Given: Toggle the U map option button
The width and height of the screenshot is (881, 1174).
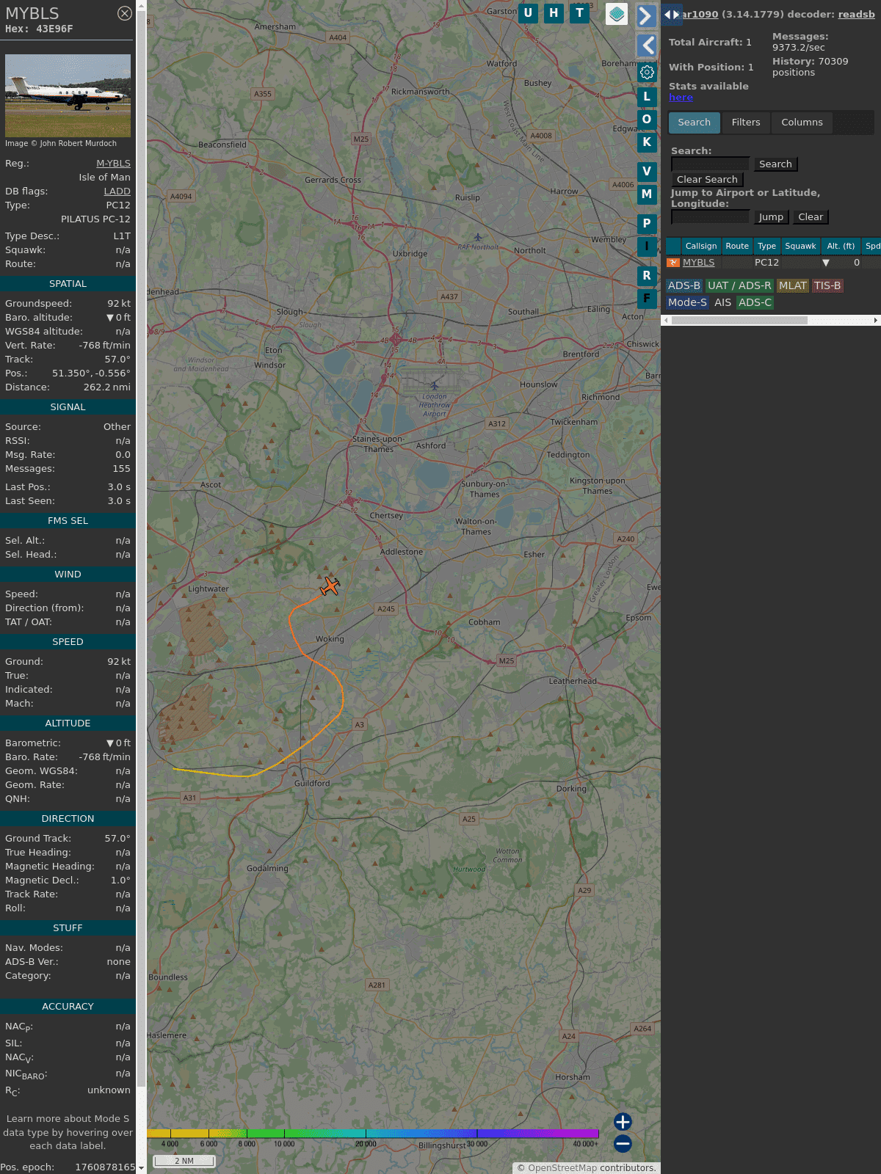Looking at the screenshot, I should point(528,12).
